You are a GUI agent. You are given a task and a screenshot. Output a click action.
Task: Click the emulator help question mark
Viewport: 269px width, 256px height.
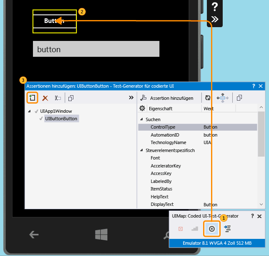pyautogui.click(x=215, y=7)
